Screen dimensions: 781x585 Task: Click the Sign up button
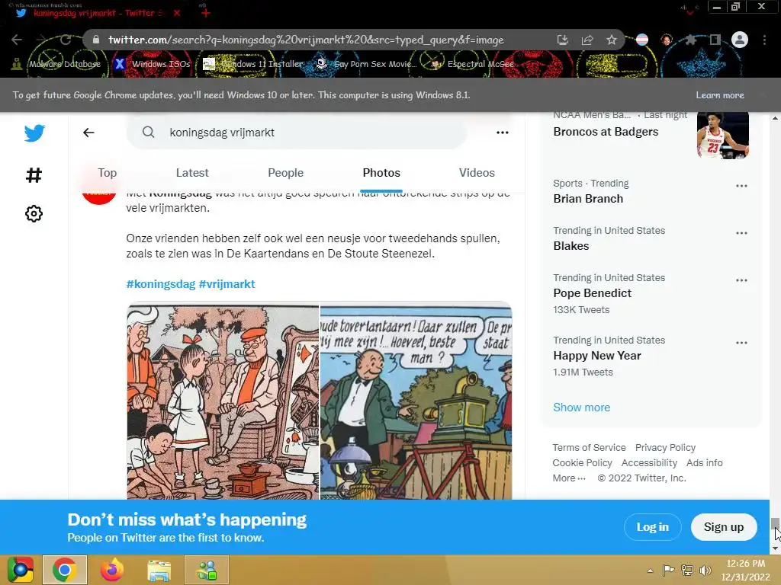724,527
